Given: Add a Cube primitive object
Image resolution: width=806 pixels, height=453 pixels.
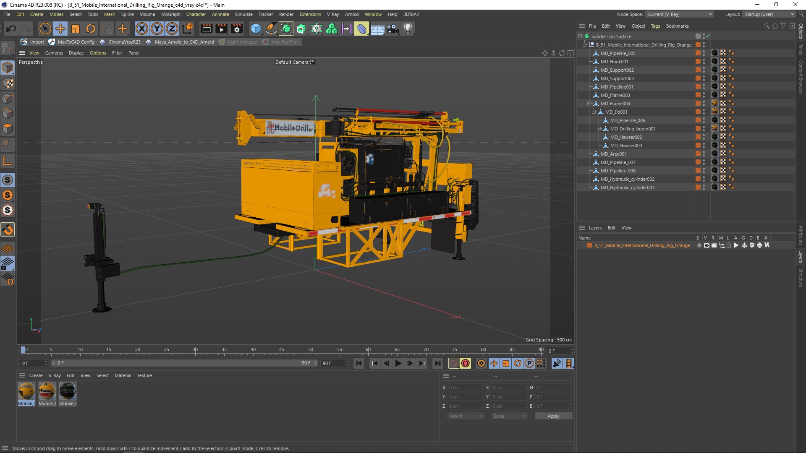Looking at the screenshot, I should tap(255, 29).
